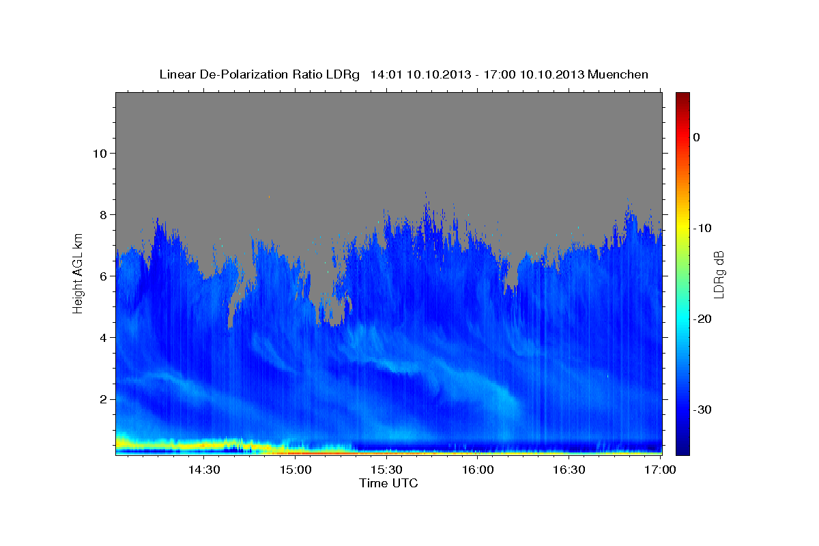Click the colorbar value 0
This screenshot has width=819, height=546.
pyautogui.click(x=696, y=137)
